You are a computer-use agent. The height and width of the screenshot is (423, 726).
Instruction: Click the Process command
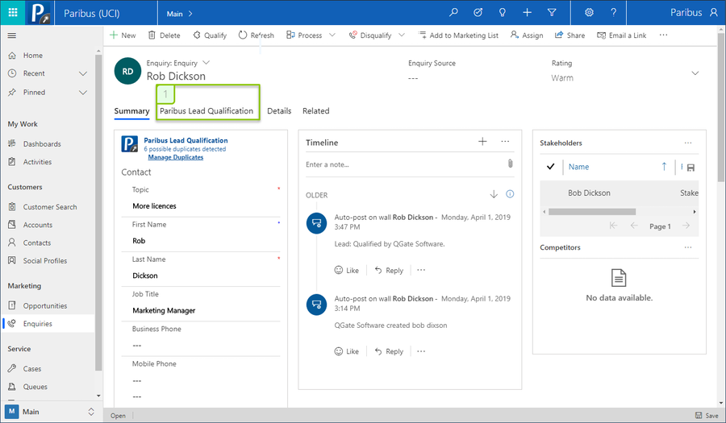coord(304,35)
